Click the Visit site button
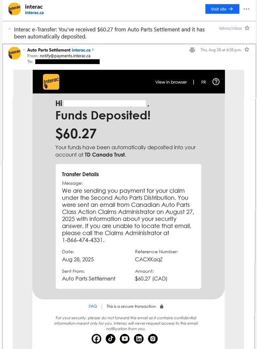 [222, 9]
